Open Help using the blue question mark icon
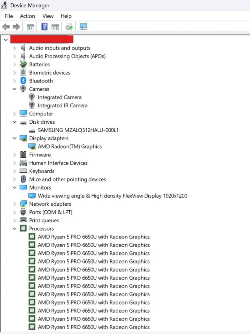250x334 pixels. [x=44, y=27]
